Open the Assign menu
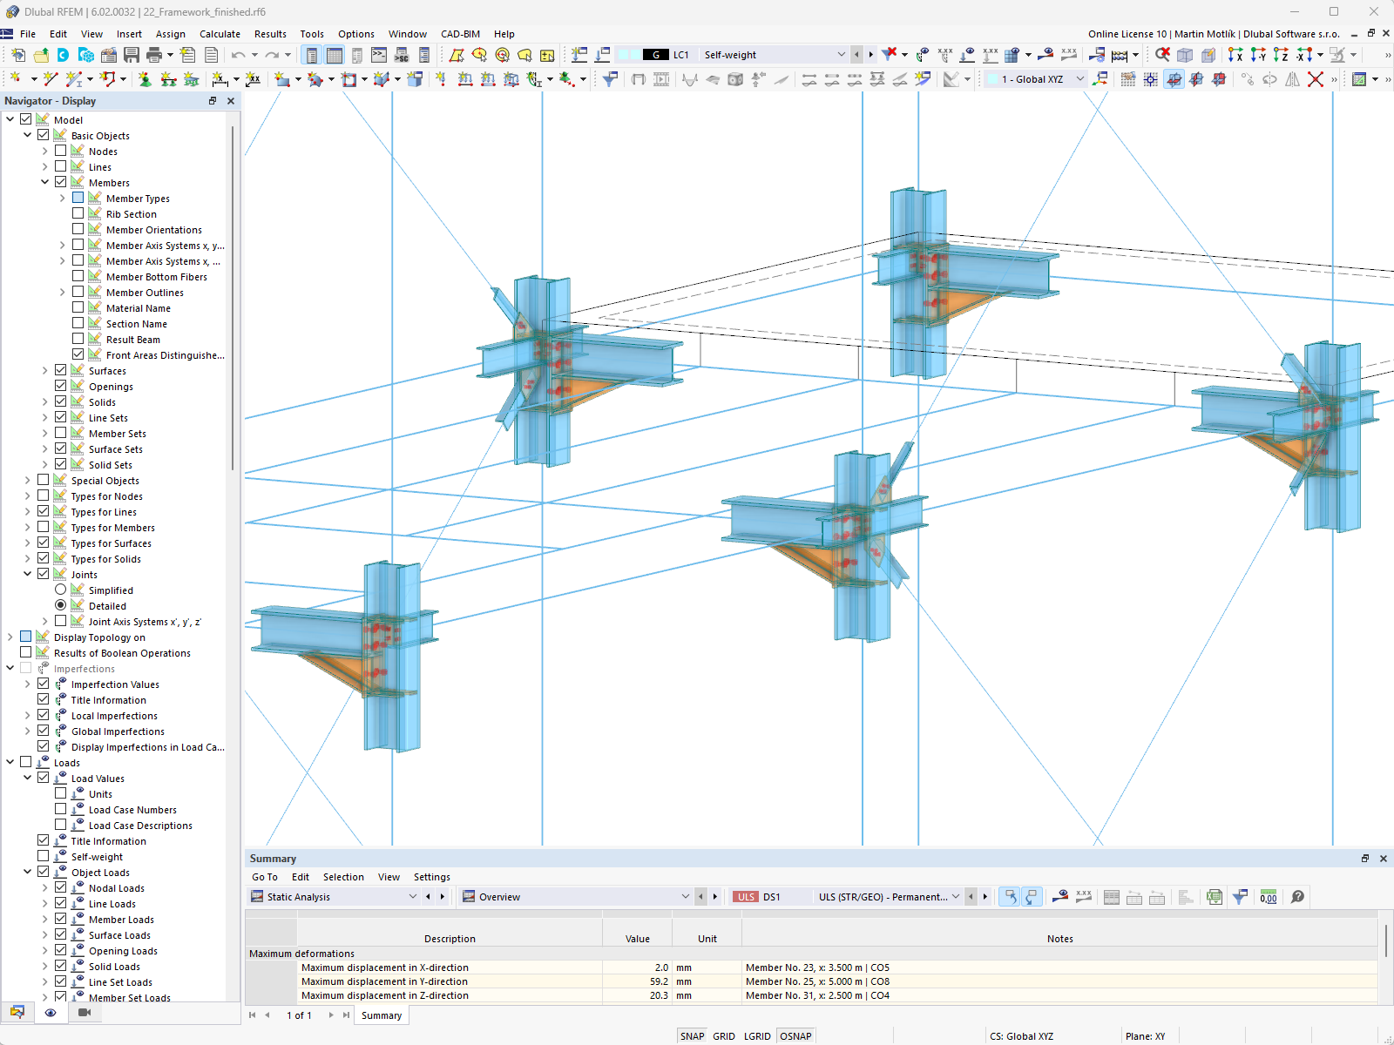Screen dimensions: 1394x1045 click(171, 34)
